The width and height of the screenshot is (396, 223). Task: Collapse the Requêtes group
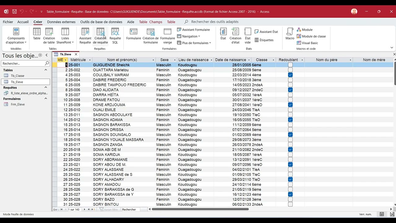(x=46, y=88)
